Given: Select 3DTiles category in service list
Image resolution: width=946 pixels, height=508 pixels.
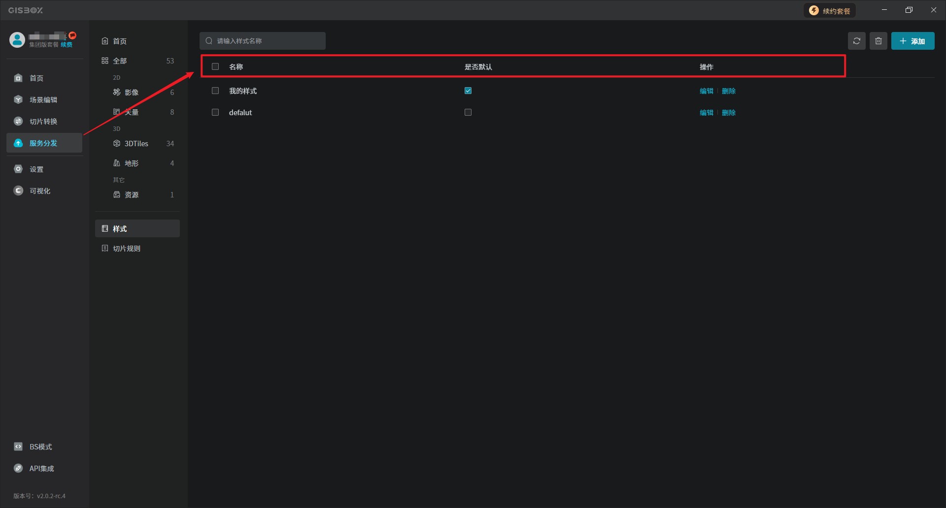Looking at the screenshot, I should (136, 144).
